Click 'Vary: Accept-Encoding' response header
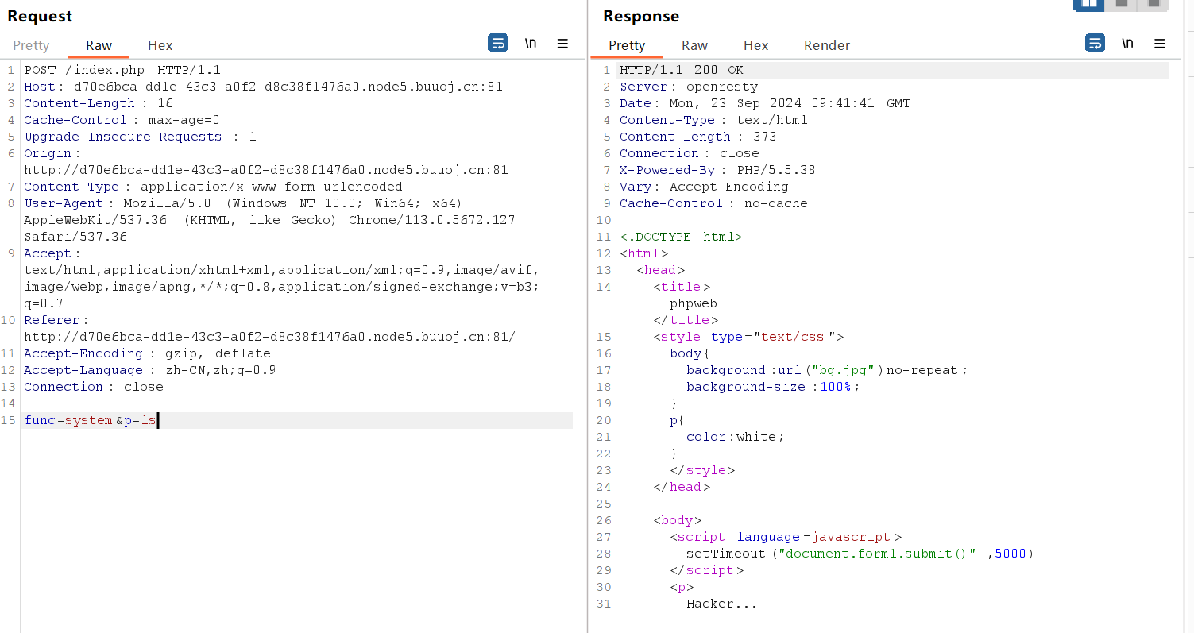Image resolution: width=1194 pixels, height=633 pixels. click(704, 187)
